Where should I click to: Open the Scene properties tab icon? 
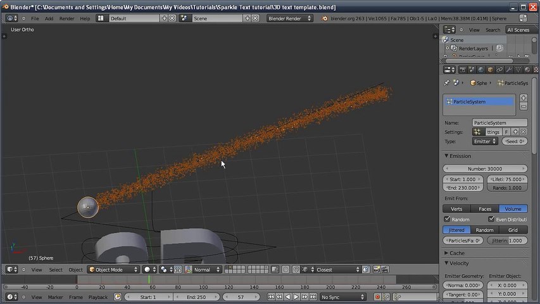point(472,70)
